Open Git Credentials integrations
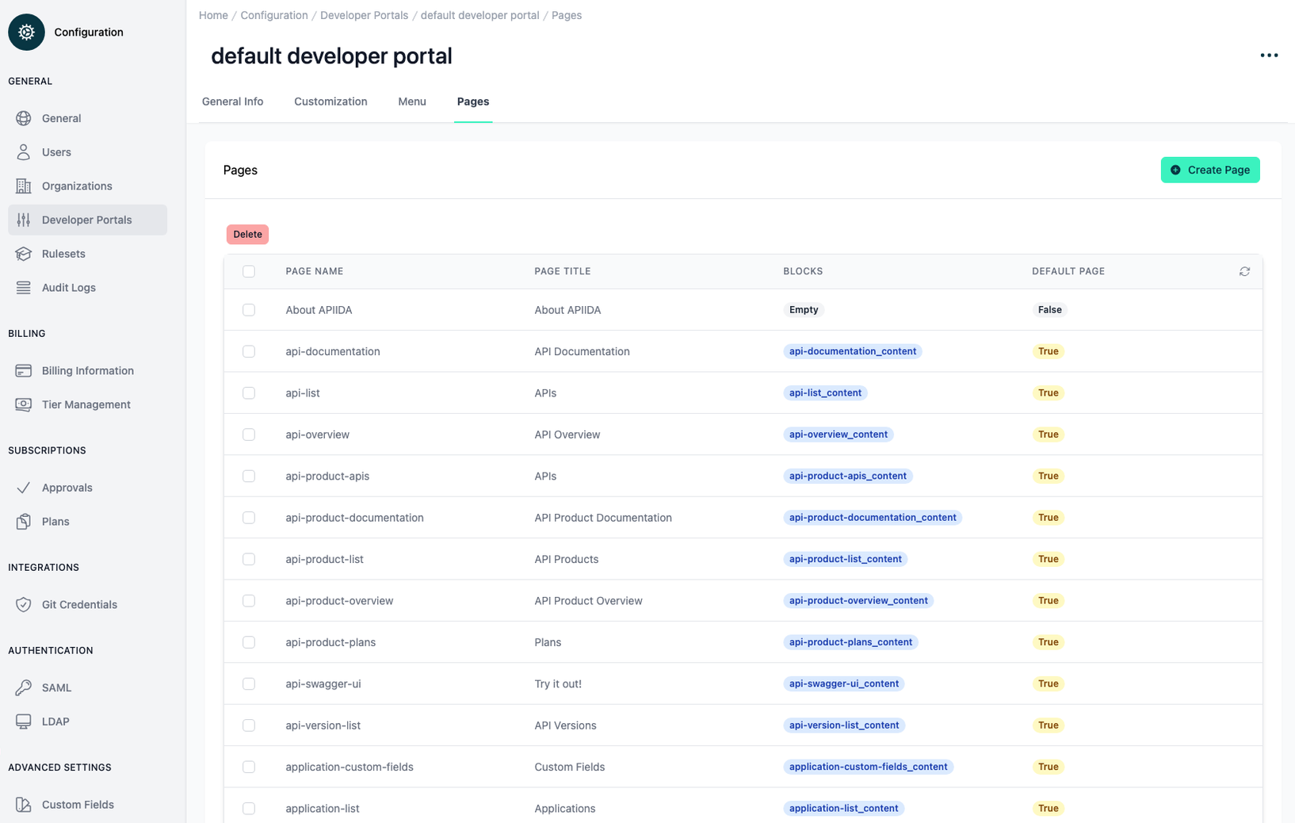Image resolution: width=1295 pixels, height=823 pixels. (x=79, y=604)
